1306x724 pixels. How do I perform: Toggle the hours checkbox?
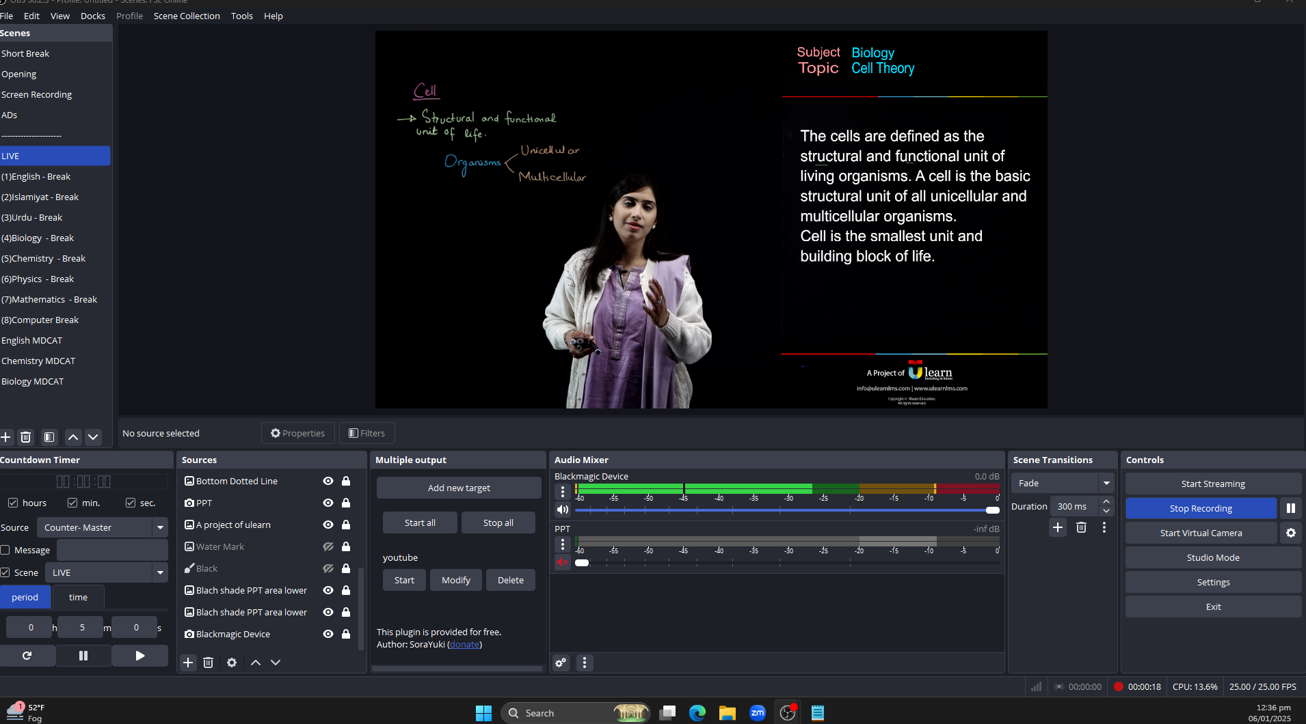coord(12,503)
